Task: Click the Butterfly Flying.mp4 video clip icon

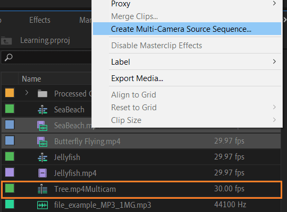Action: 43,142
